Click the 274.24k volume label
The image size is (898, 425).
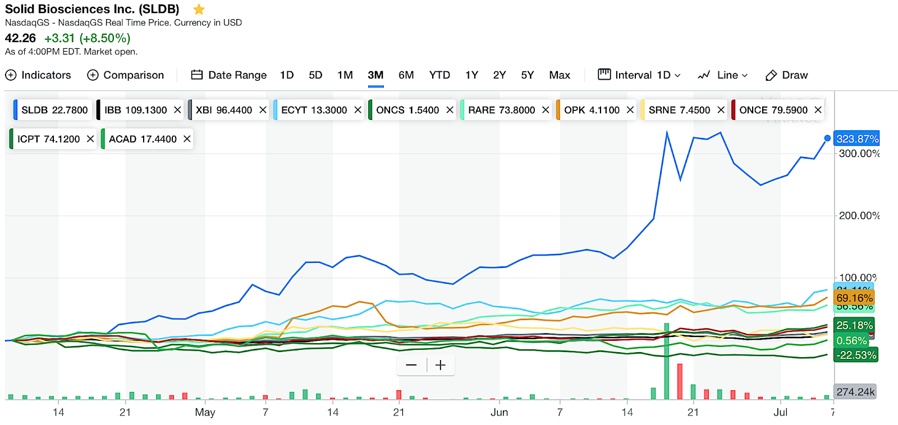[855, 392]
